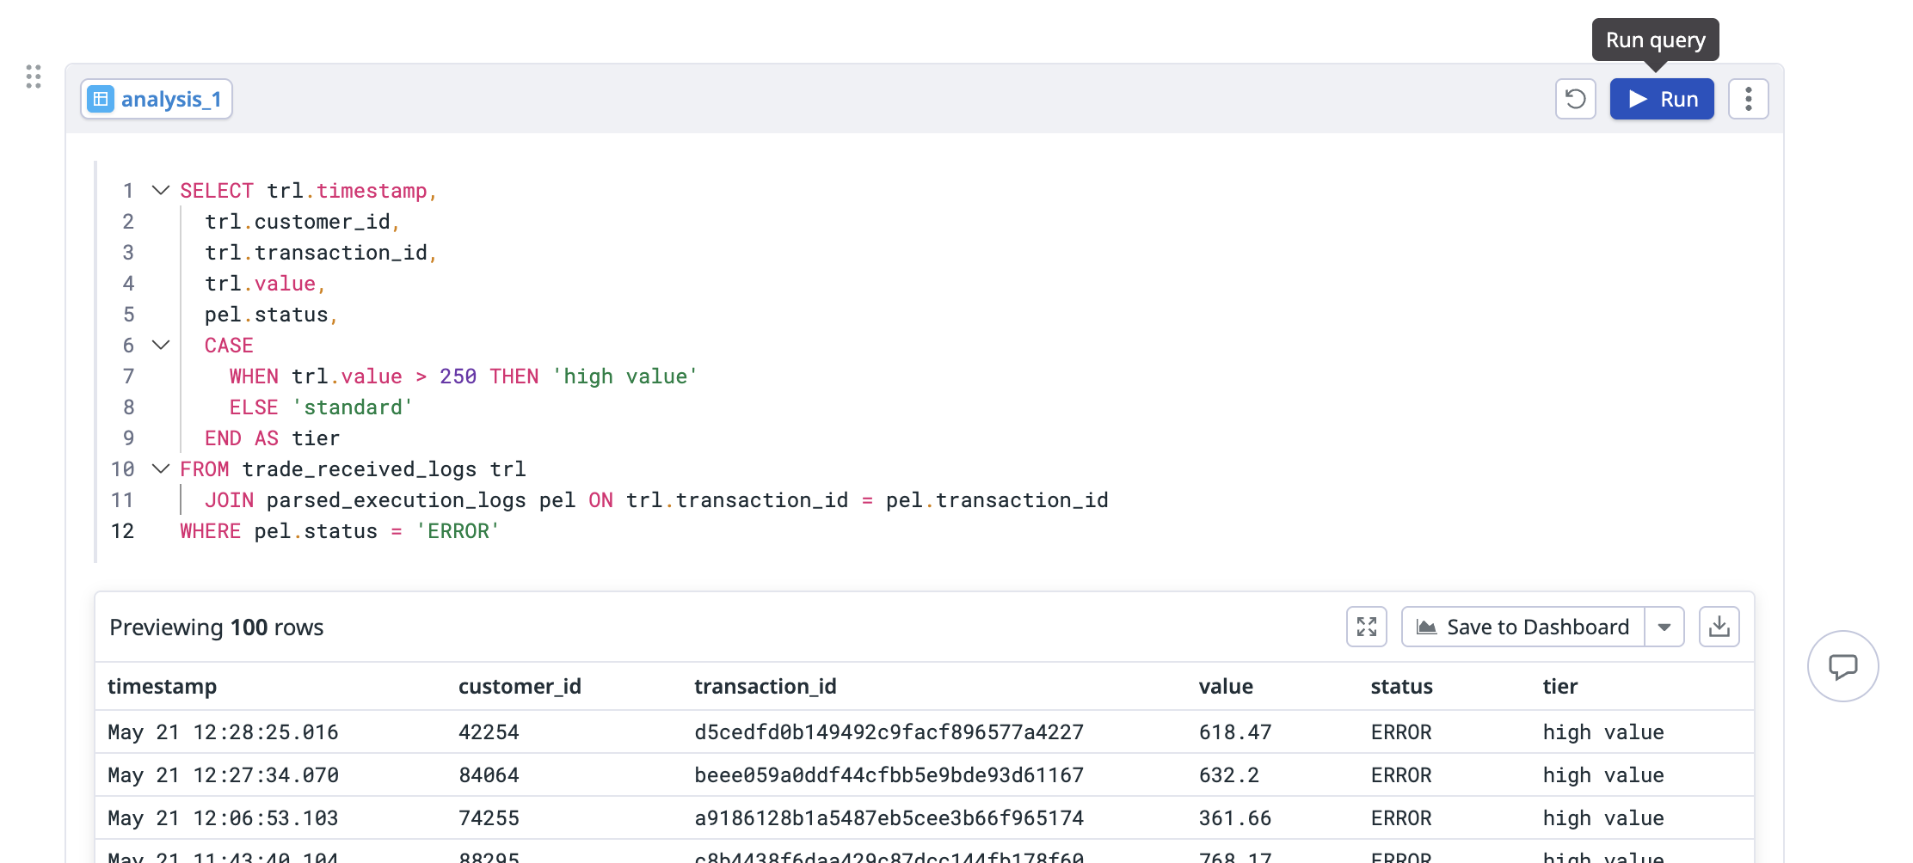Sort by the timestamp column header
Viewport: 1913px width, 863px height.
pyautogui.click(x=162, y=686)
